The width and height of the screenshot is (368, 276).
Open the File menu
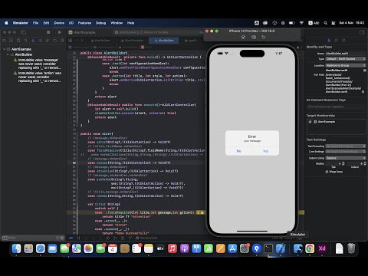(35, 23)
